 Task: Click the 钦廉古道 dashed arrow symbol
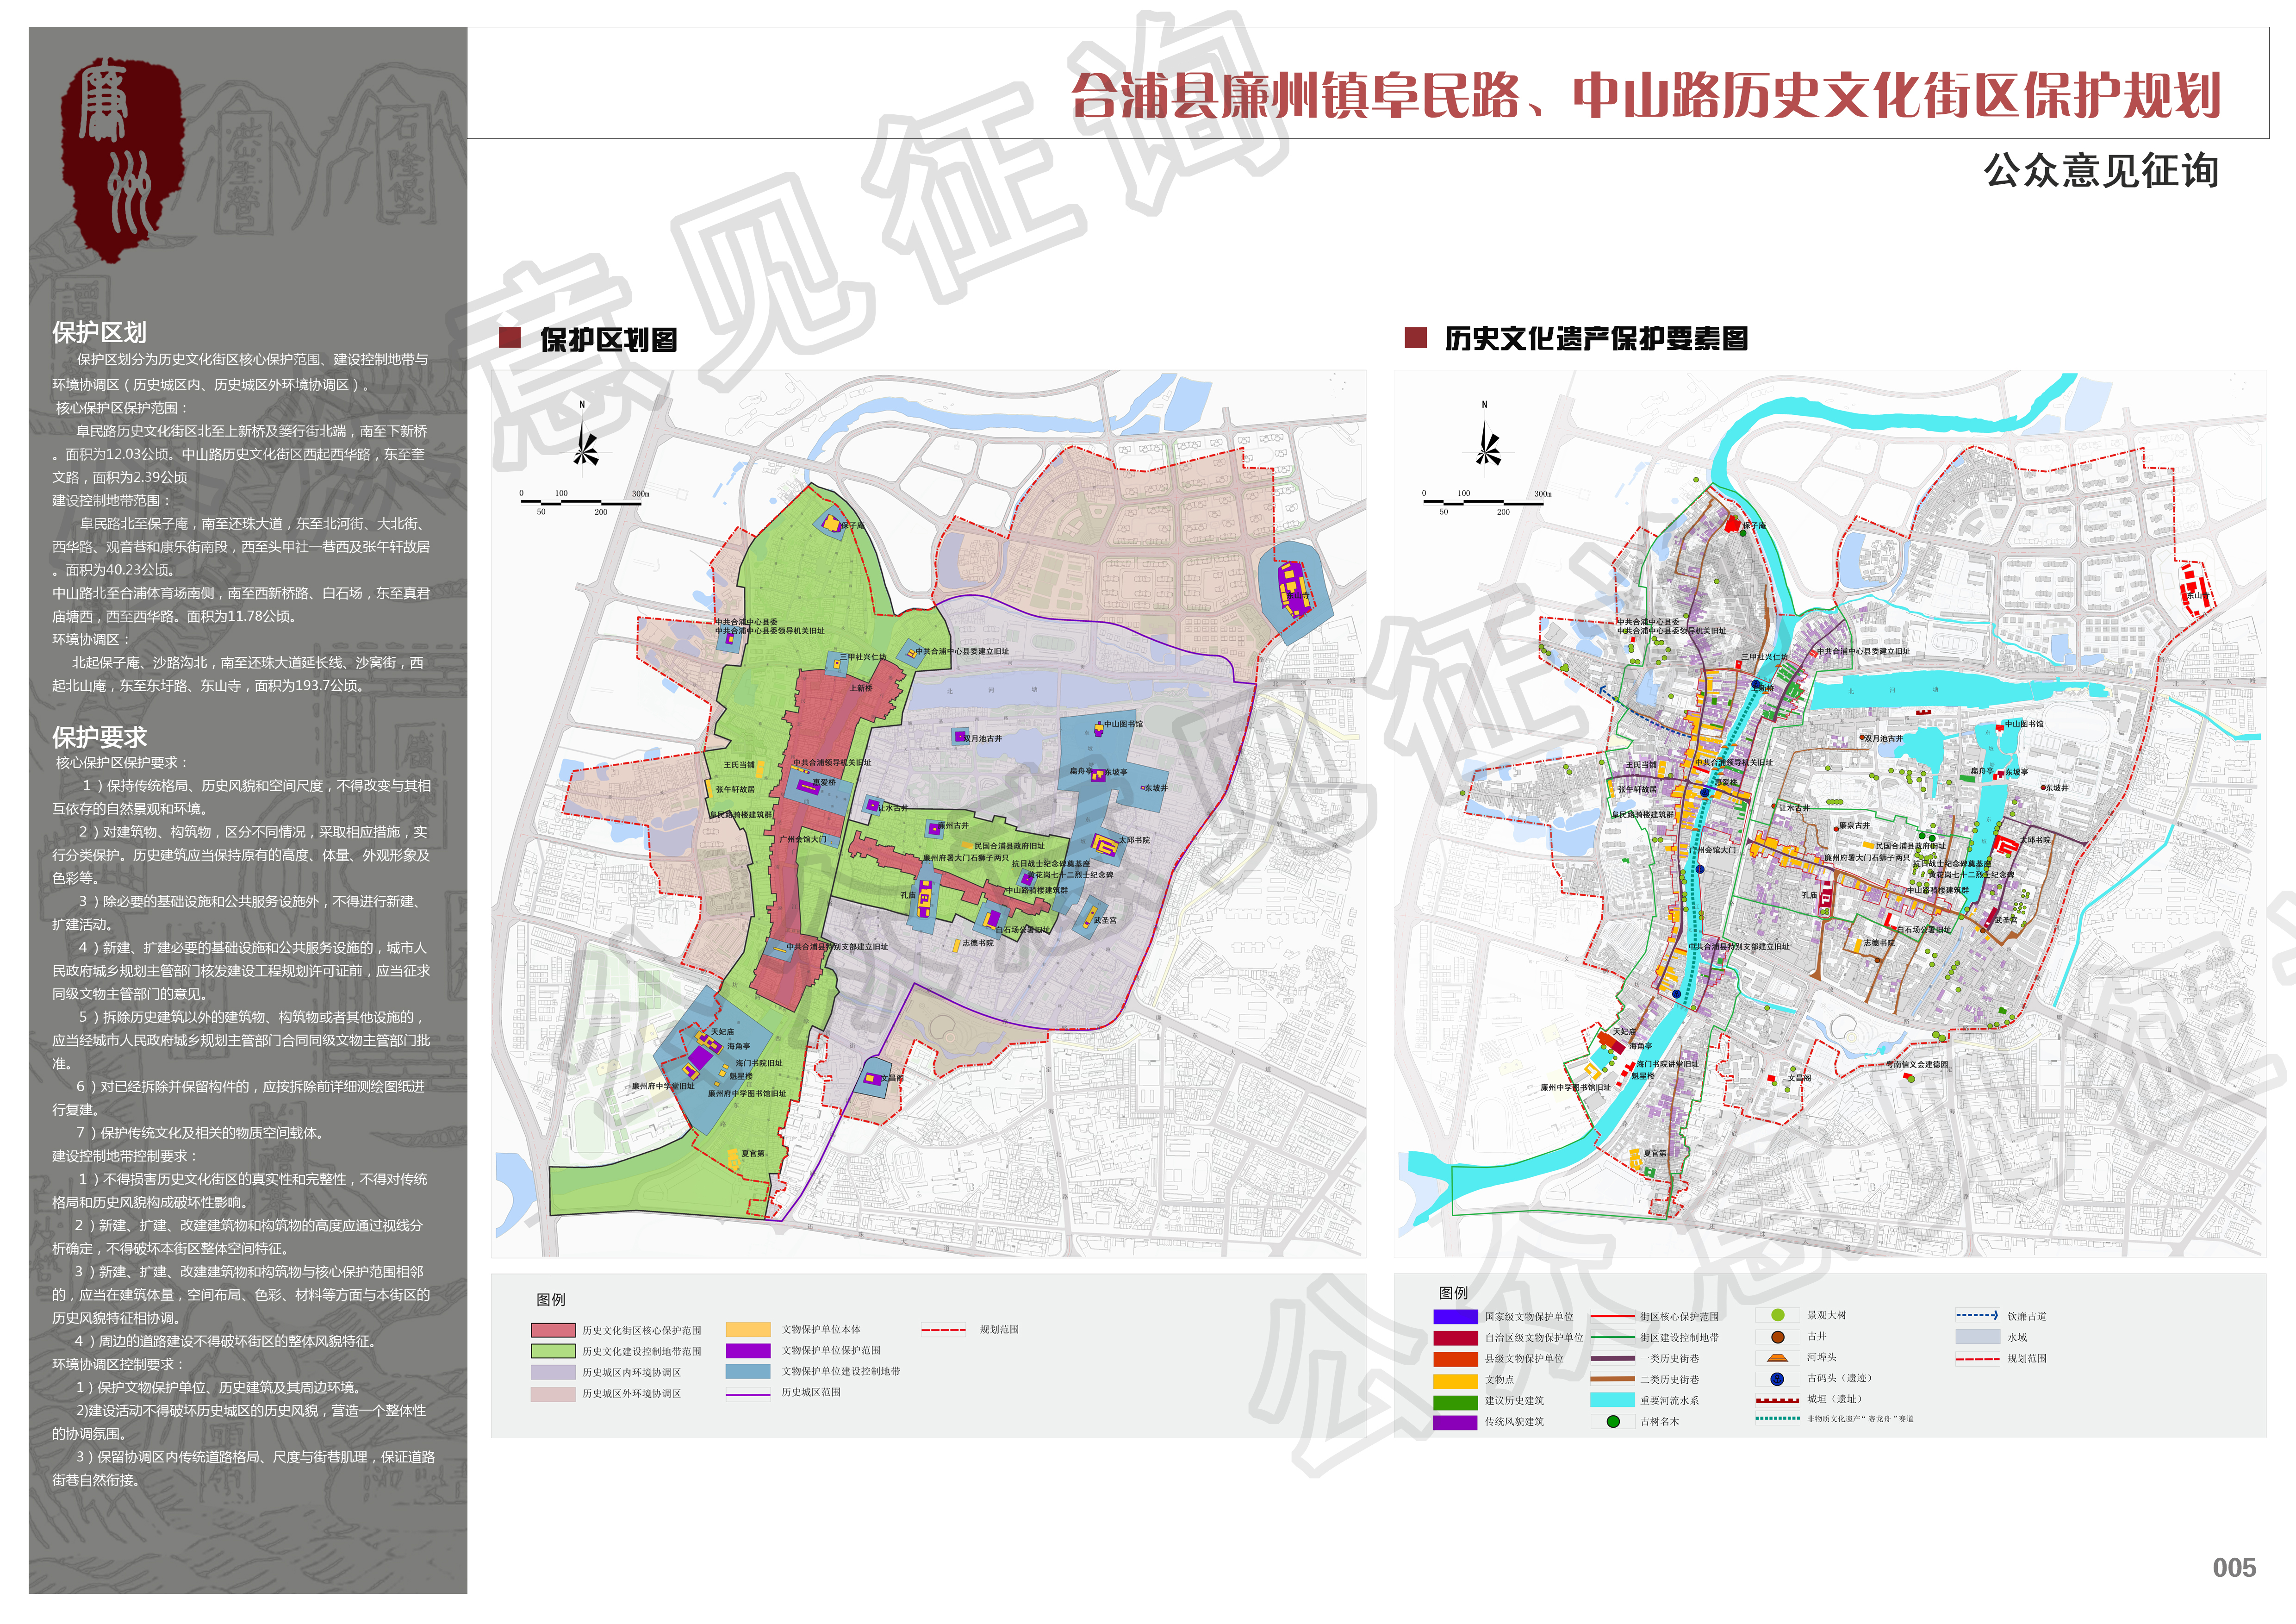[x=1977, y=1315]
